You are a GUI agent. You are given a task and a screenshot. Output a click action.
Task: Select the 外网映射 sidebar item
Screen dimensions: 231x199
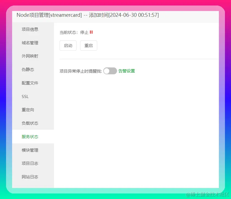coord(33,56)
